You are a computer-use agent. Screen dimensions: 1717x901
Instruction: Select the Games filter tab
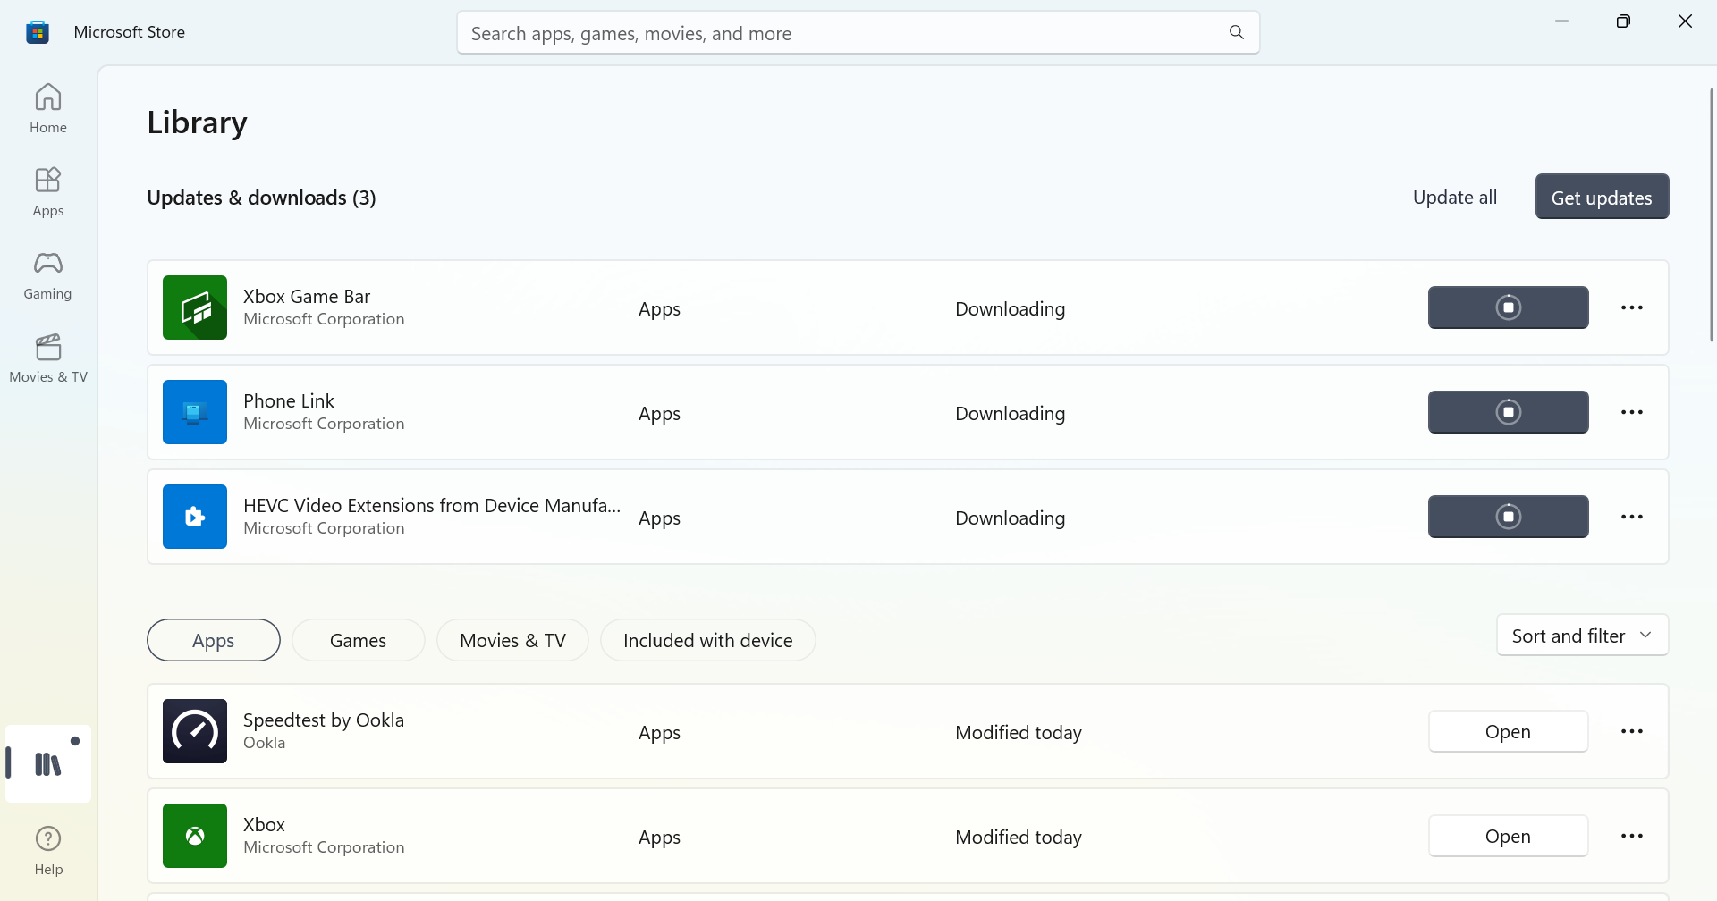(x=359, y=640)
